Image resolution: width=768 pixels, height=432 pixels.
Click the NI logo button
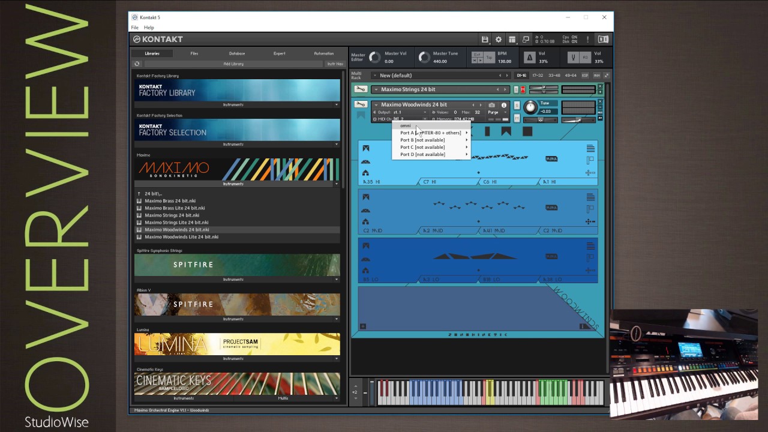pyautogui.click(x=603, y=40)
